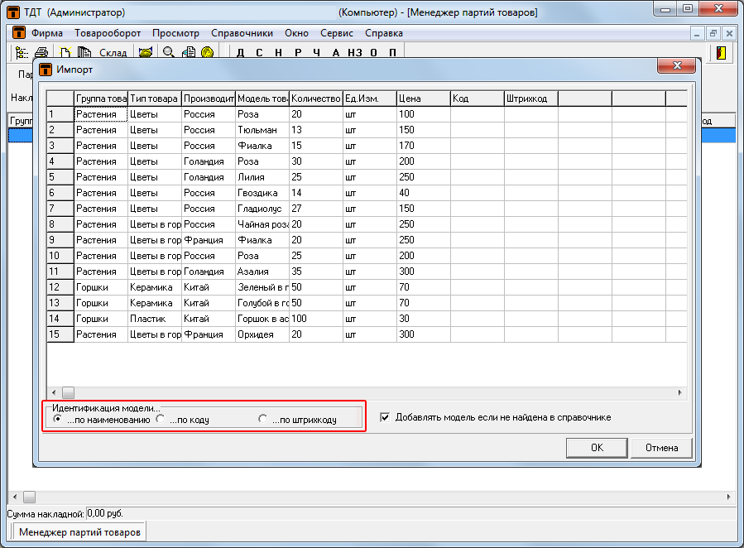Click the Гладиолус model cell

262,209
